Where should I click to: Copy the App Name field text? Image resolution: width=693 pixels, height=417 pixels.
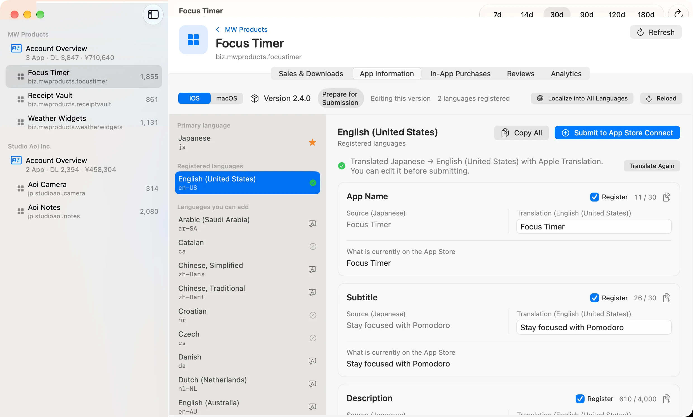(666, 197)
